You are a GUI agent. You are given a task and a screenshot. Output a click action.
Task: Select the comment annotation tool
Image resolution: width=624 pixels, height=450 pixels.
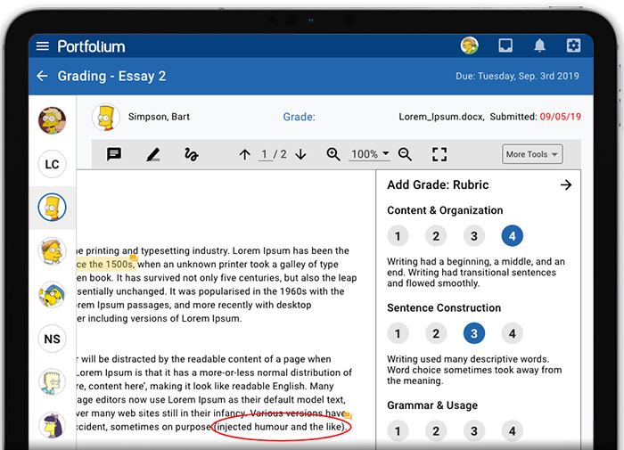click(x=114, y=154)
